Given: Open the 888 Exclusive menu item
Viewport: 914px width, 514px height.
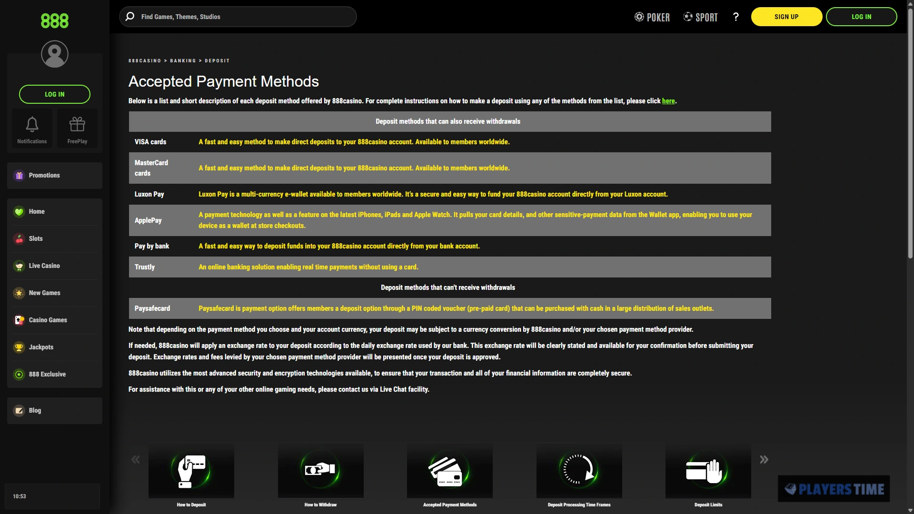Looking at the screenshot, I should tap(55, 375).
